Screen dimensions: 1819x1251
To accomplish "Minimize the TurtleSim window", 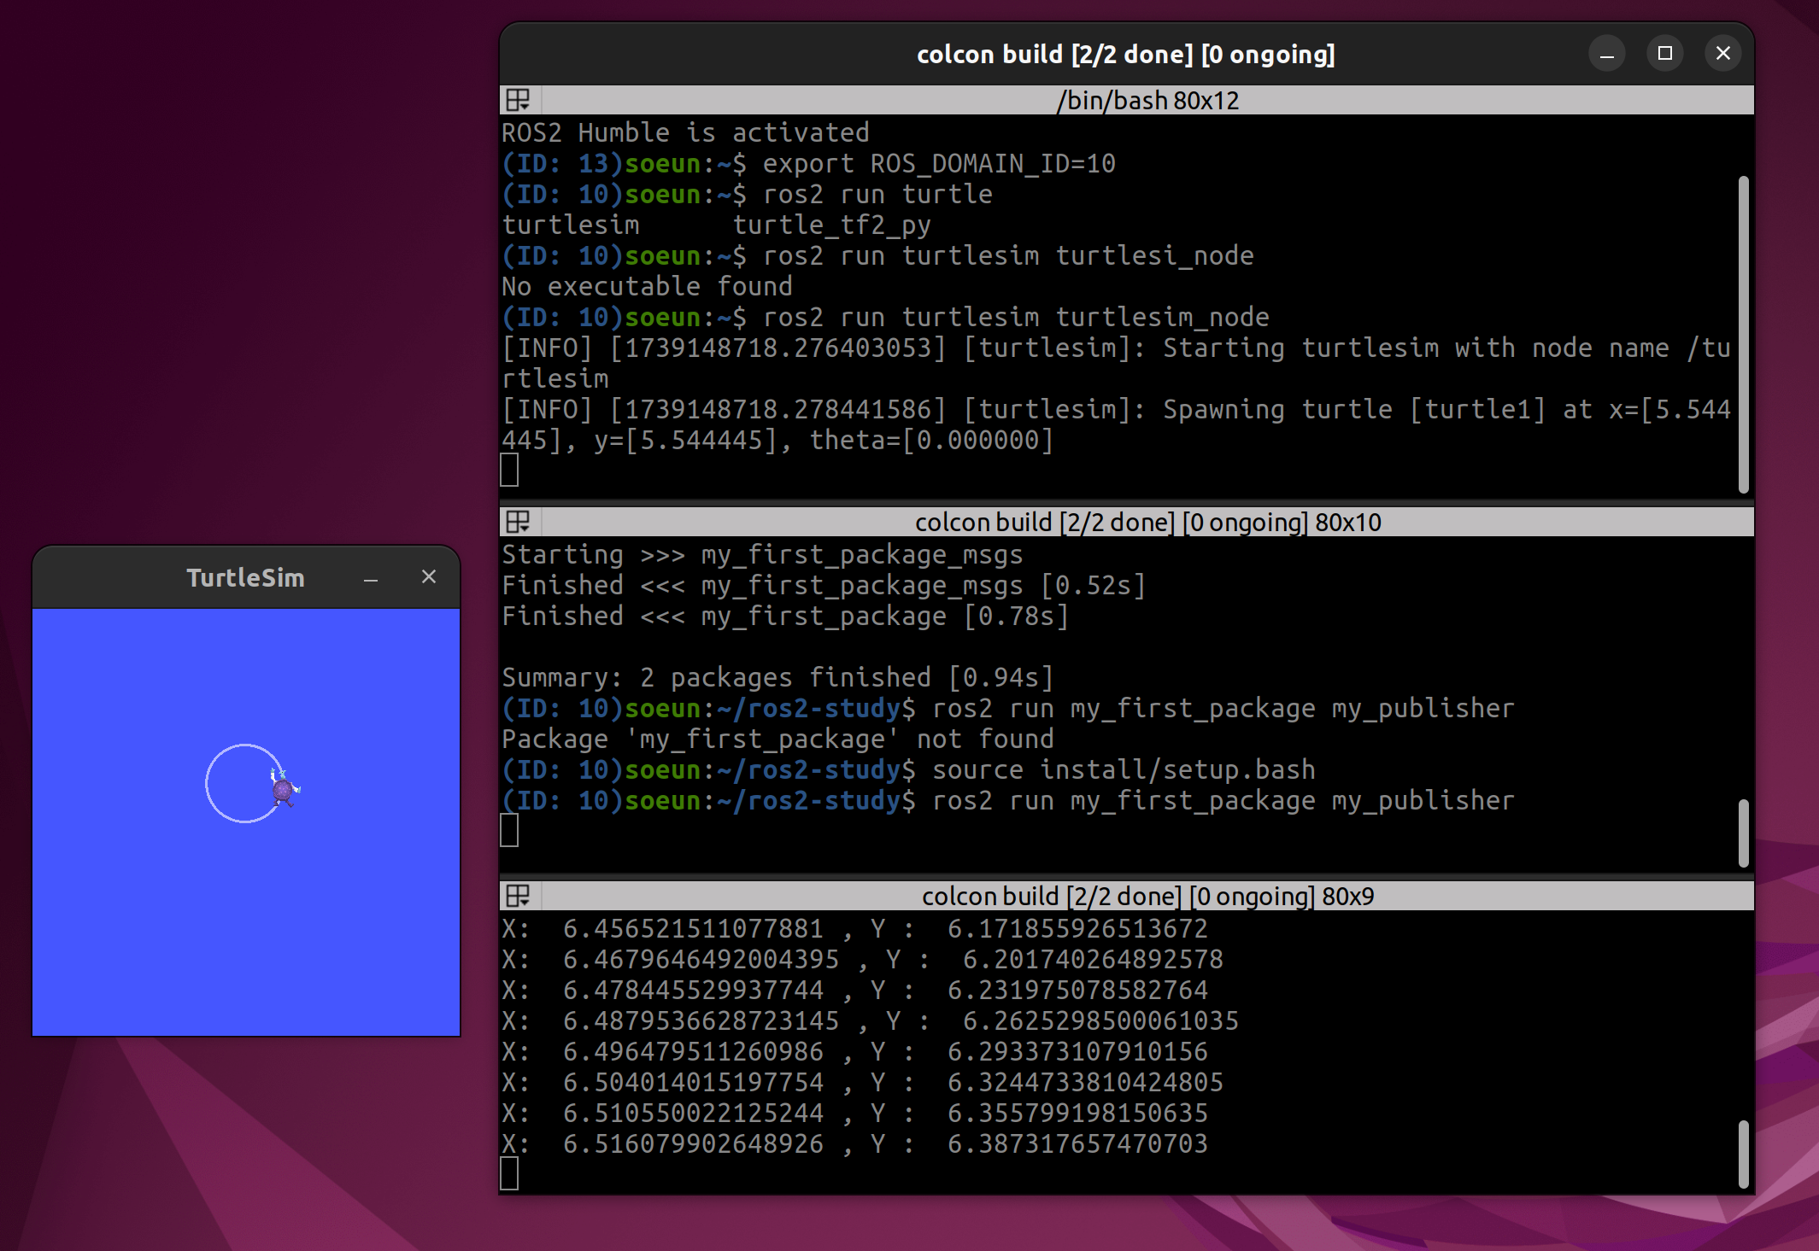I will [x=371, y=578].
